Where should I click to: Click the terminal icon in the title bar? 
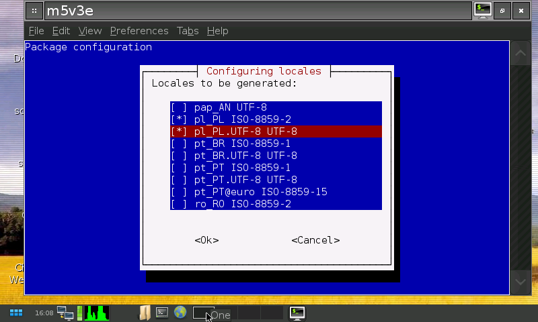[x=482, y=11]
